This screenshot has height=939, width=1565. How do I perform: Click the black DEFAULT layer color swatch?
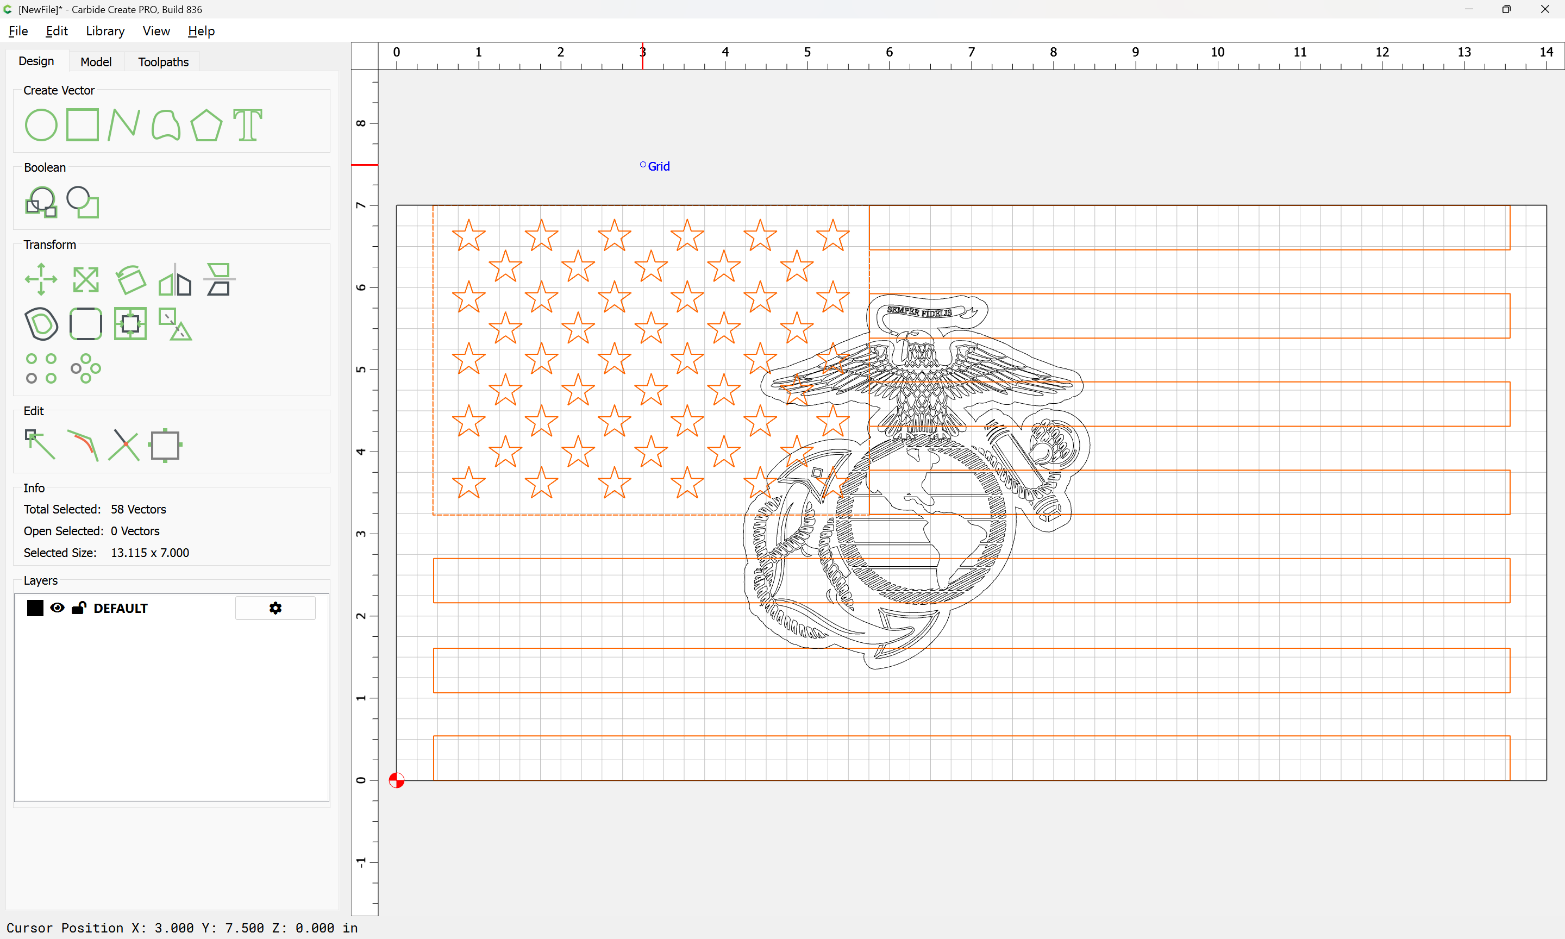click(x=35, y=608)
